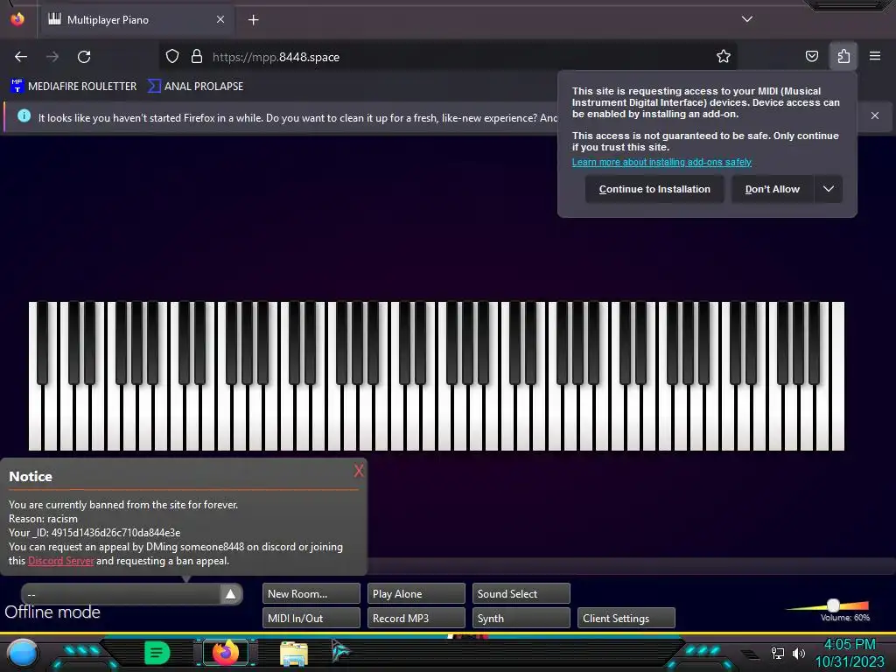Image resolution: width=896 pixels, height=672 pixels.
Task: Expand the Don't Allow options dropdown
Action: [x=829, y=189]
